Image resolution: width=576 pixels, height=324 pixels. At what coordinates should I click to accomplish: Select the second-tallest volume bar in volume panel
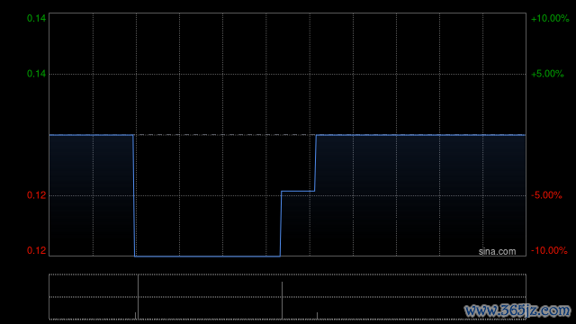[282, 301]
